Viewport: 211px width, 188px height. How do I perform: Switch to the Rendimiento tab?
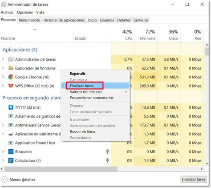click(29, 20)
